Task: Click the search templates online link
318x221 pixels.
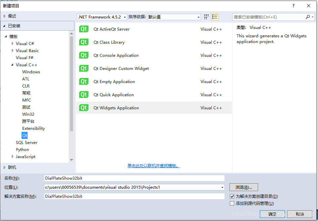Action: tap(153, 165)
